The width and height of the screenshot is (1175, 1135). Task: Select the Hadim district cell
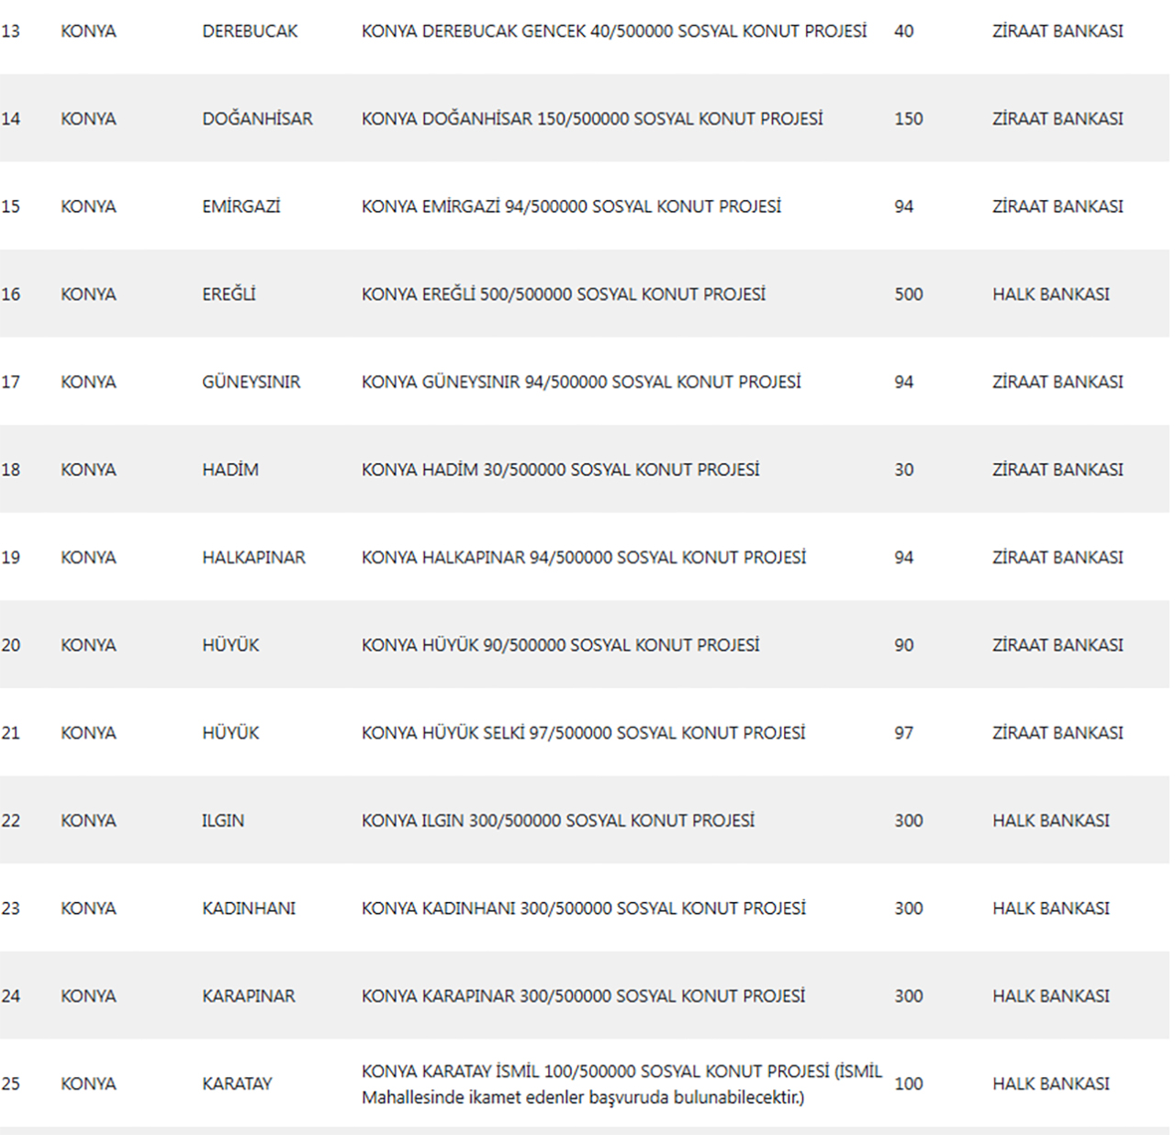(229, 470)
